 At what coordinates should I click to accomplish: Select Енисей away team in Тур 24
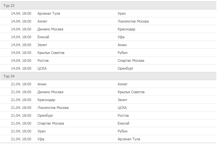[x=123, y=123]
